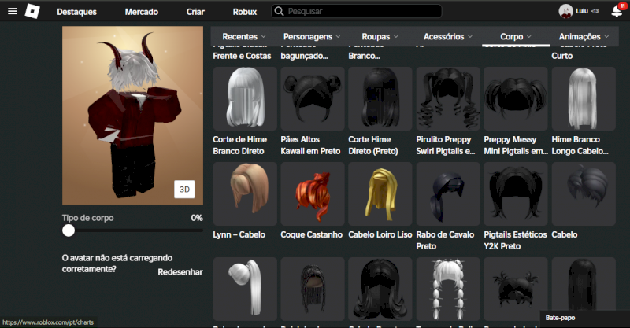Select the Corte de Hime Branco Direto hair

[x=245, y=99]
